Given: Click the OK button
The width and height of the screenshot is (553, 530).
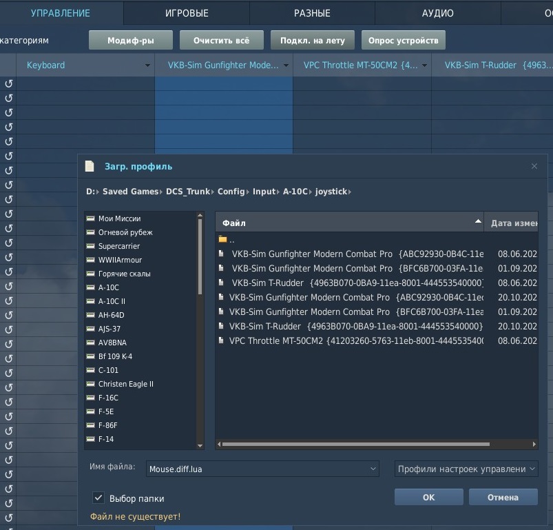Looking at the screenshot, I should coord(428,497).
